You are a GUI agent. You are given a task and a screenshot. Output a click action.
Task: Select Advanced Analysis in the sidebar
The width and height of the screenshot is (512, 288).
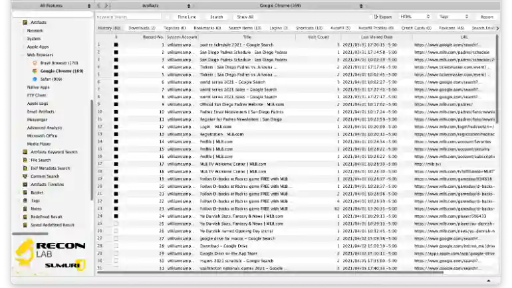pyautogui.click(x=45, y=127)
